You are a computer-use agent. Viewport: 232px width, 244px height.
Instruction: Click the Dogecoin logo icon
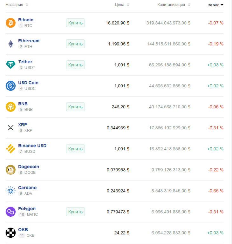(x=10, y=170)
